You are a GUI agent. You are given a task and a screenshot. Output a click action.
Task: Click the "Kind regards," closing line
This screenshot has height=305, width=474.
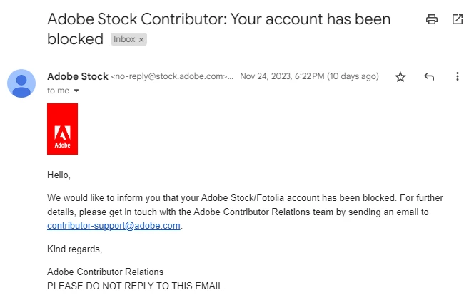click(74, 249)
